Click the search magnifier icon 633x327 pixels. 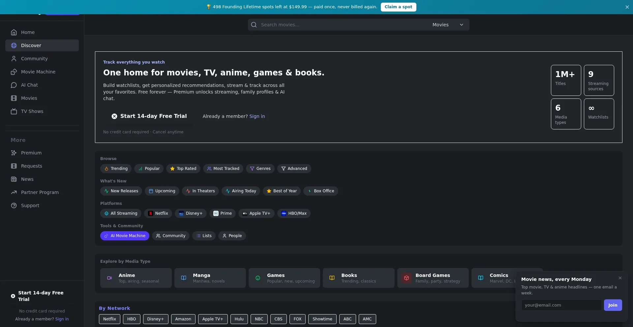pos(254,25)
